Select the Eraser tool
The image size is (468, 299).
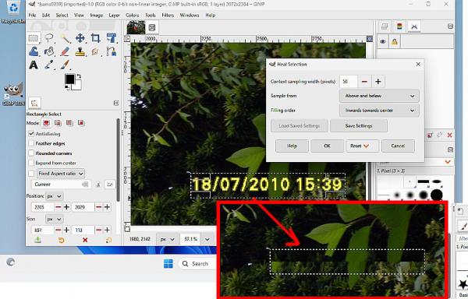pos(65,51)
